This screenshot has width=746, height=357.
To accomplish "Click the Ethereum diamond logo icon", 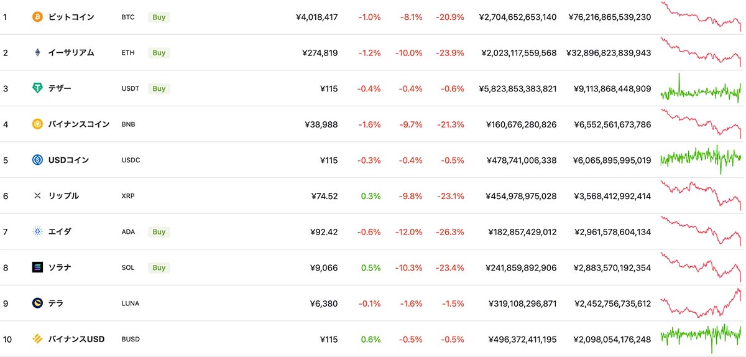I will (37, 53).
